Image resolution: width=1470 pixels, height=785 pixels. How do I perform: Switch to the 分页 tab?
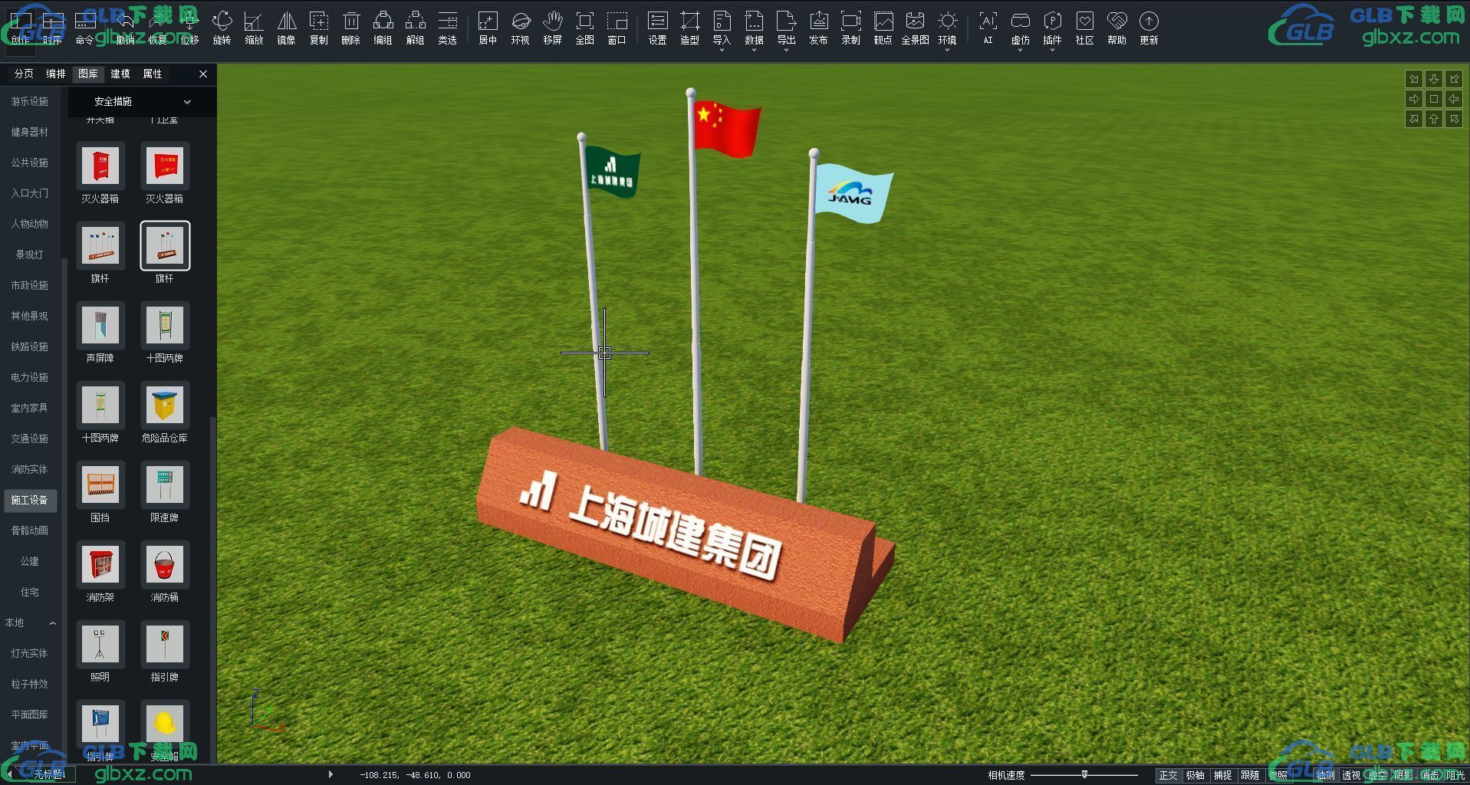(x=24, y=74)
